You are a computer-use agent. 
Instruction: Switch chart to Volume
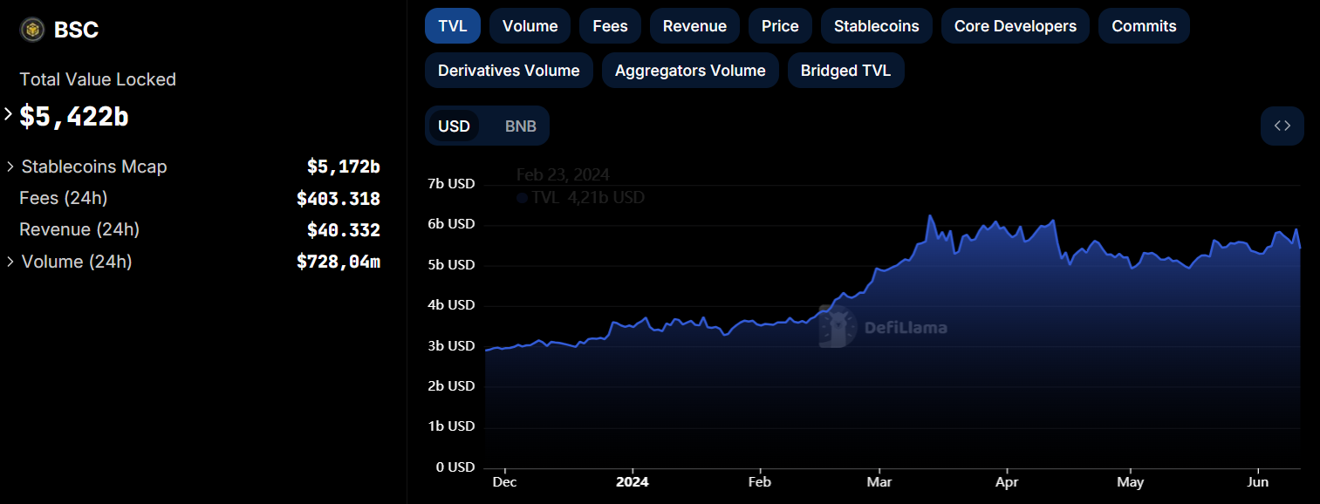530,26
